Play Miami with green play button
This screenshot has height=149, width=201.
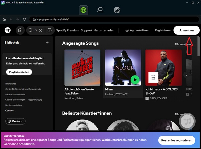click(x=135, y=80)
